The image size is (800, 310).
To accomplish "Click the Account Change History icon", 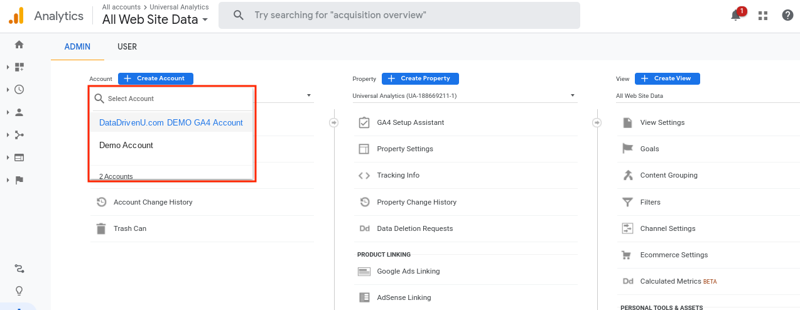I will coord(101,202).
